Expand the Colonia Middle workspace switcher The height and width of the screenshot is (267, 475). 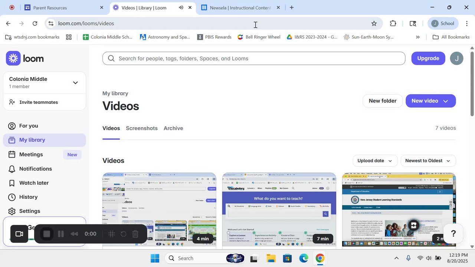tap(75, 83)
